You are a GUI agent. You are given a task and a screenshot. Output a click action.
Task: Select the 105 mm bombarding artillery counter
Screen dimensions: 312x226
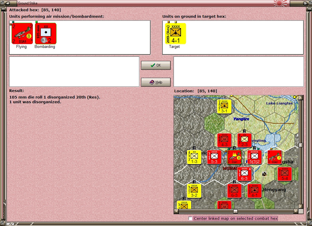(x=46, y=33)
